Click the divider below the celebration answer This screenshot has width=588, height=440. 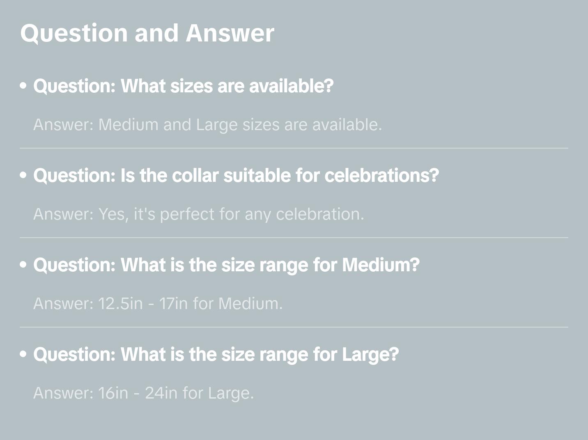pyautogui.click(x=294, y=238)
